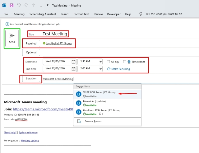Open the Insert tab

click(x=65, y=14)
